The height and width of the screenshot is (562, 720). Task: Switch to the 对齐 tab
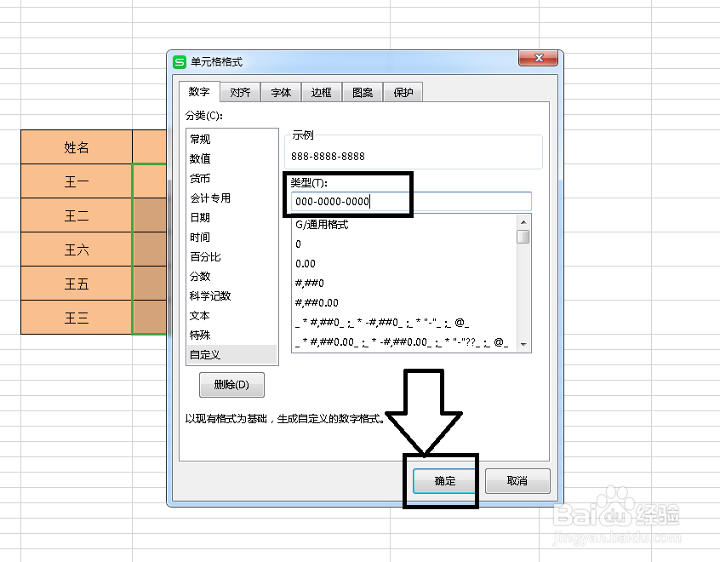tap(239, 92)
